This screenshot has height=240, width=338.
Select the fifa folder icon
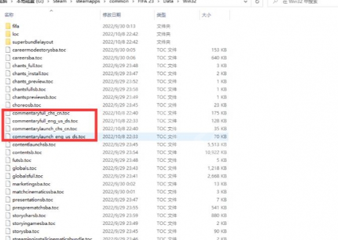[x=8, y=26]
